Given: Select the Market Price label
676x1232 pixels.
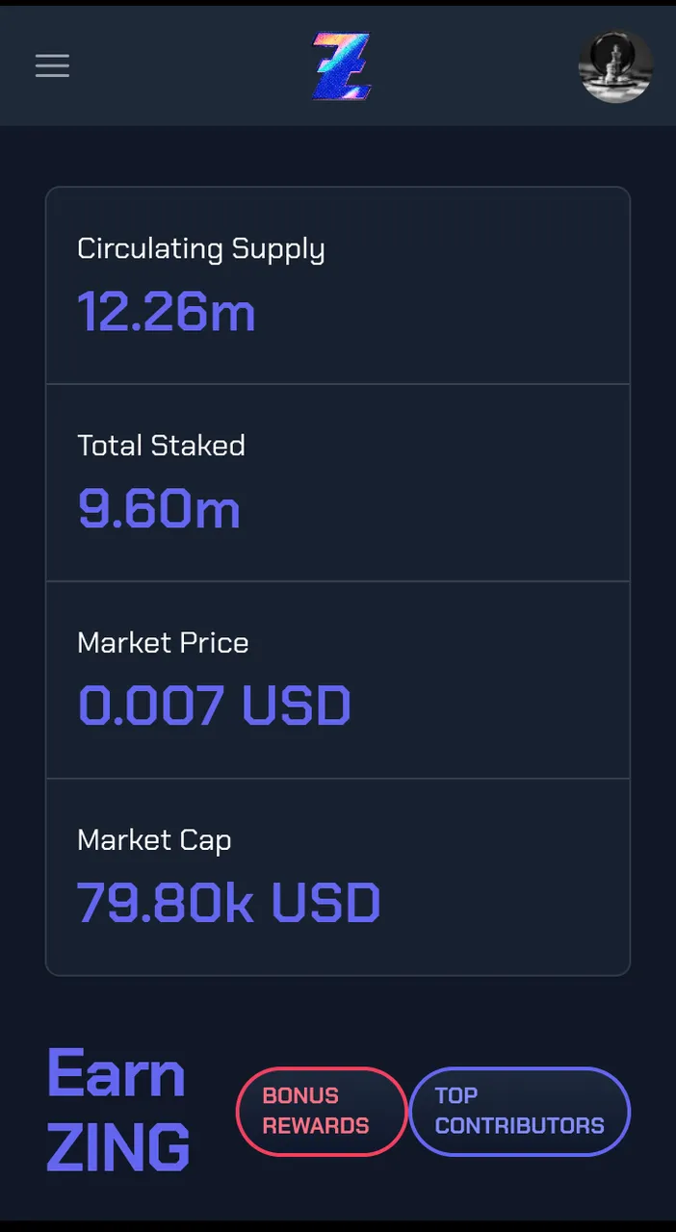Looking at the screenshot, I should [x=163, y=643].
